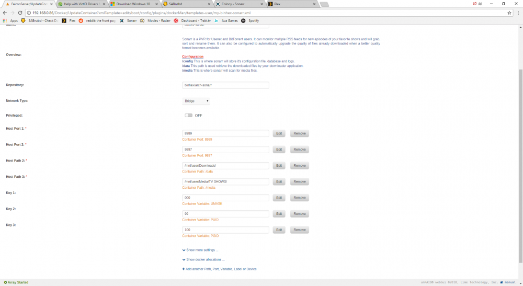Open the Ava Games bookmark
This screenshot has height=286, width=523.
(226, 21)
